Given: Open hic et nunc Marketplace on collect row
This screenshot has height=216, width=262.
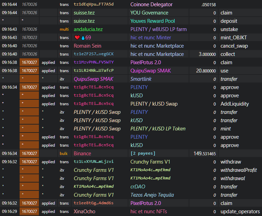Looking at the screenshot, I should click(x=157, y=54).
